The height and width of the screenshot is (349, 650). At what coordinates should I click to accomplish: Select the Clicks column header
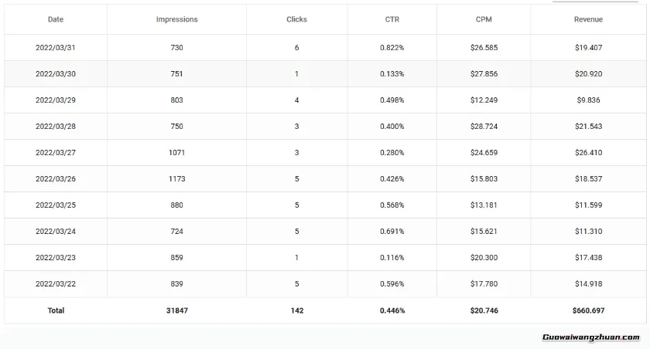point(296,19)
